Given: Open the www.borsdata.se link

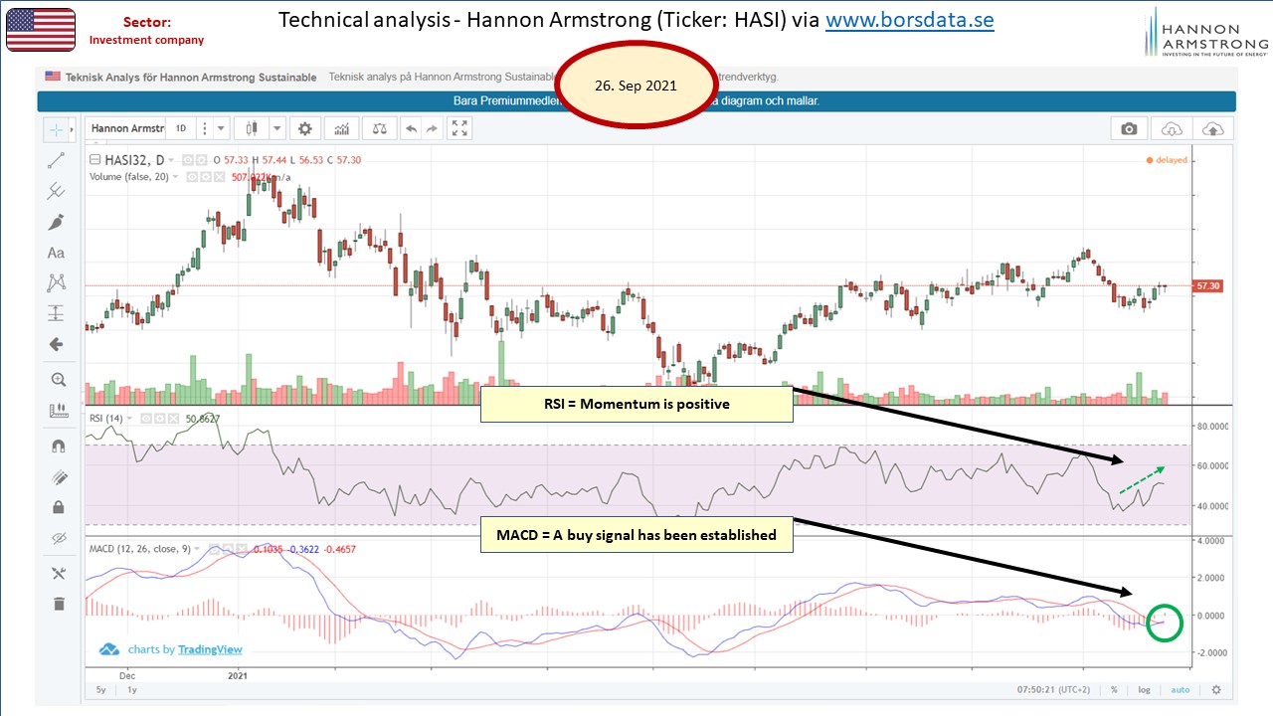Looking at the screenshot, I should [909, 20].
